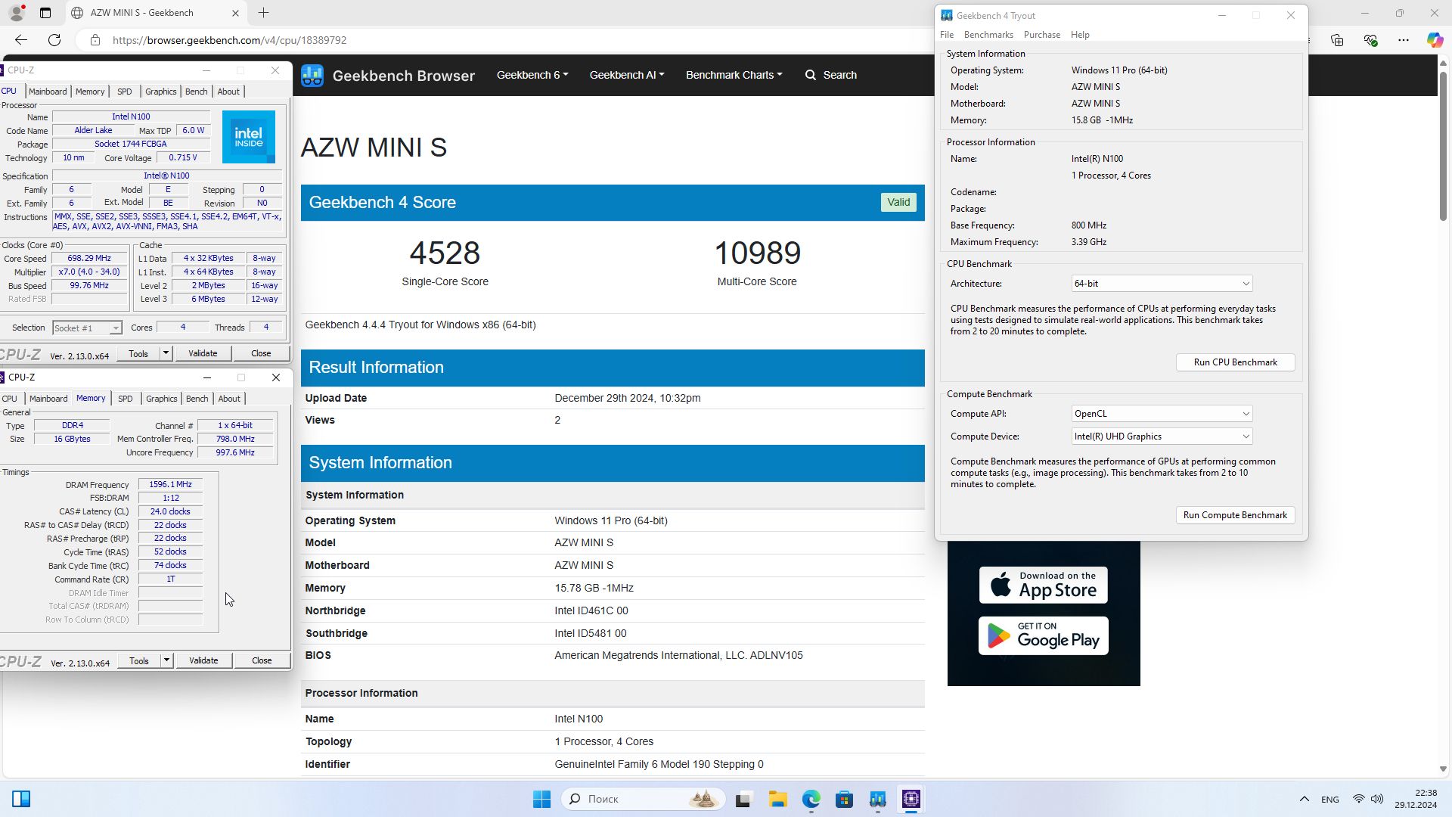Click Close button in lower CPU-Z window
This screenshot has height=817, width=1452.
coord(262,660)
